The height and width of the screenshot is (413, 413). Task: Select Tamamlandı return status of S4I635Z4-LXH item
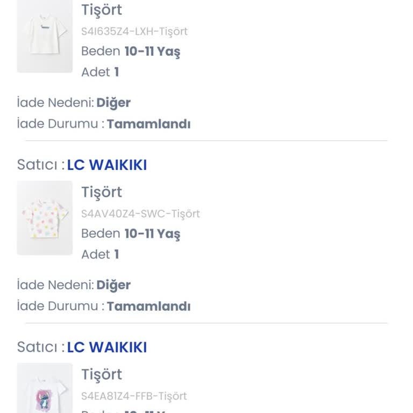[x=148, y=124]
